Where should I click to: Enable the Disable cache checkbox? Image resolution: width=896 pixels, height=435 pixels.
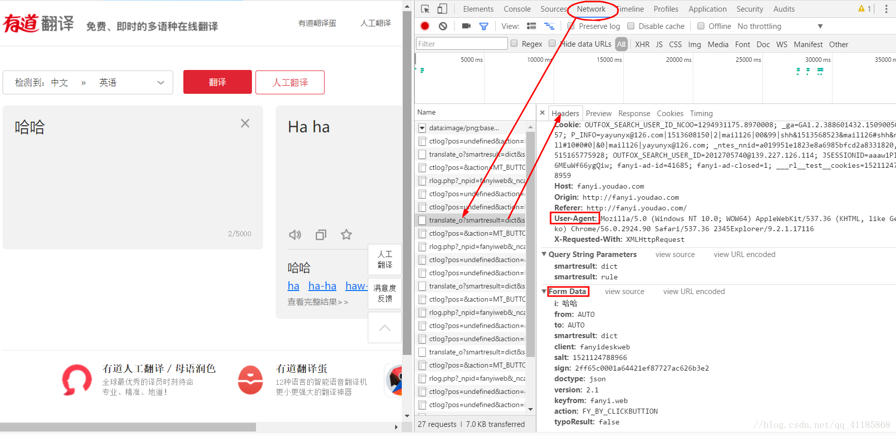(x=631, y=26)
